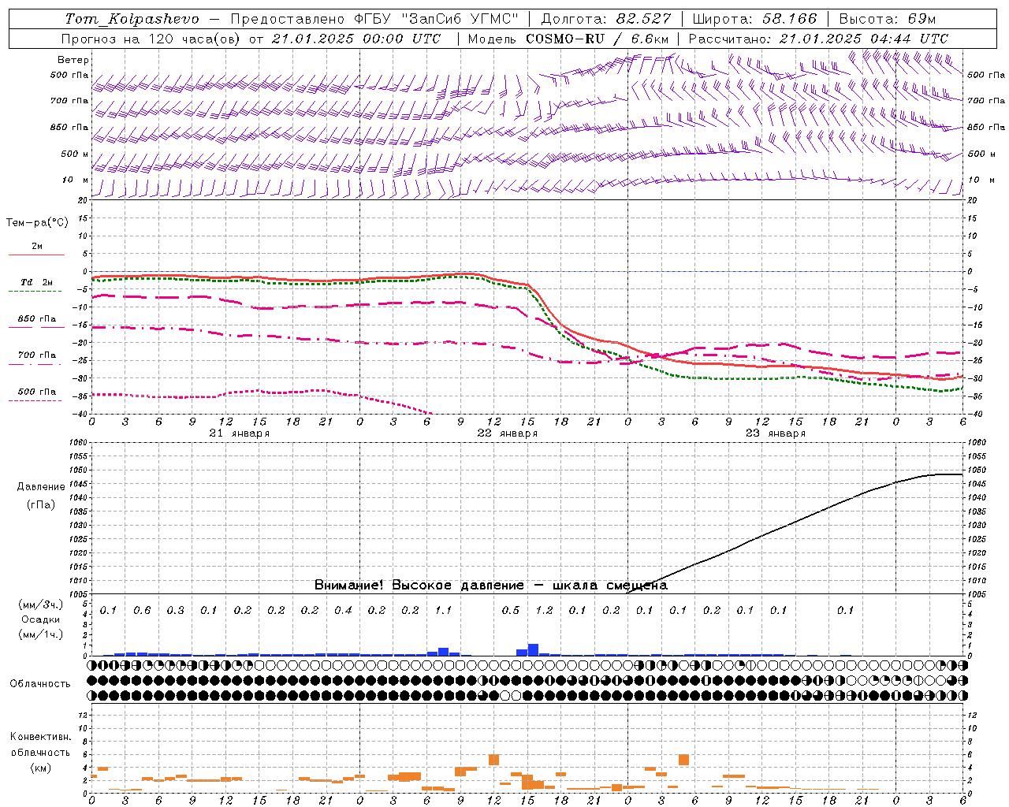Click the 'Рассчитано: 21.01.2025 04:44 UTC' text
This screenshot has width=1009, height=807.
coord(818,39)
